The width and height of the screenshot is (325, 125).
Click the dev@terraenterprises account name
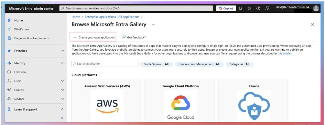(294, 7)
